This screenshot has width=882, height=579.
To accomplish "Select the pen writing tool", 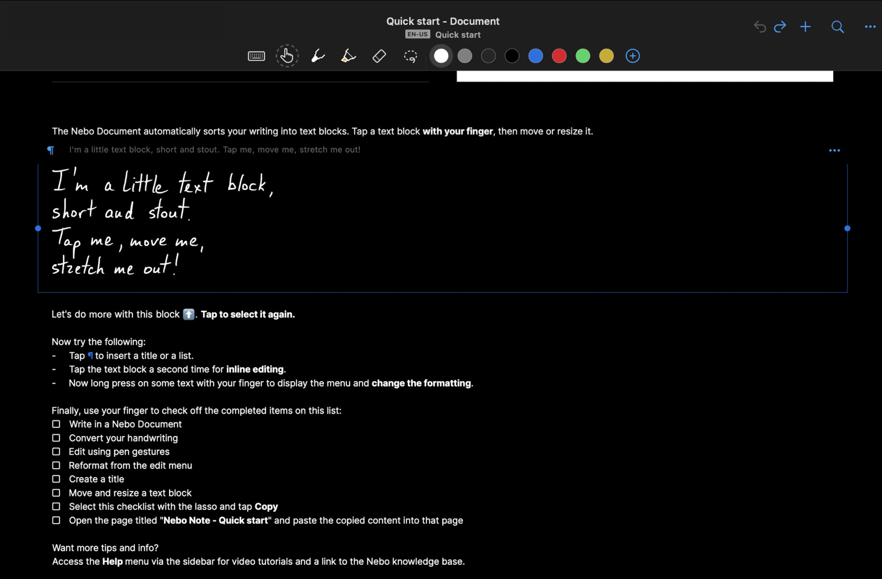I will click(318, 56).
